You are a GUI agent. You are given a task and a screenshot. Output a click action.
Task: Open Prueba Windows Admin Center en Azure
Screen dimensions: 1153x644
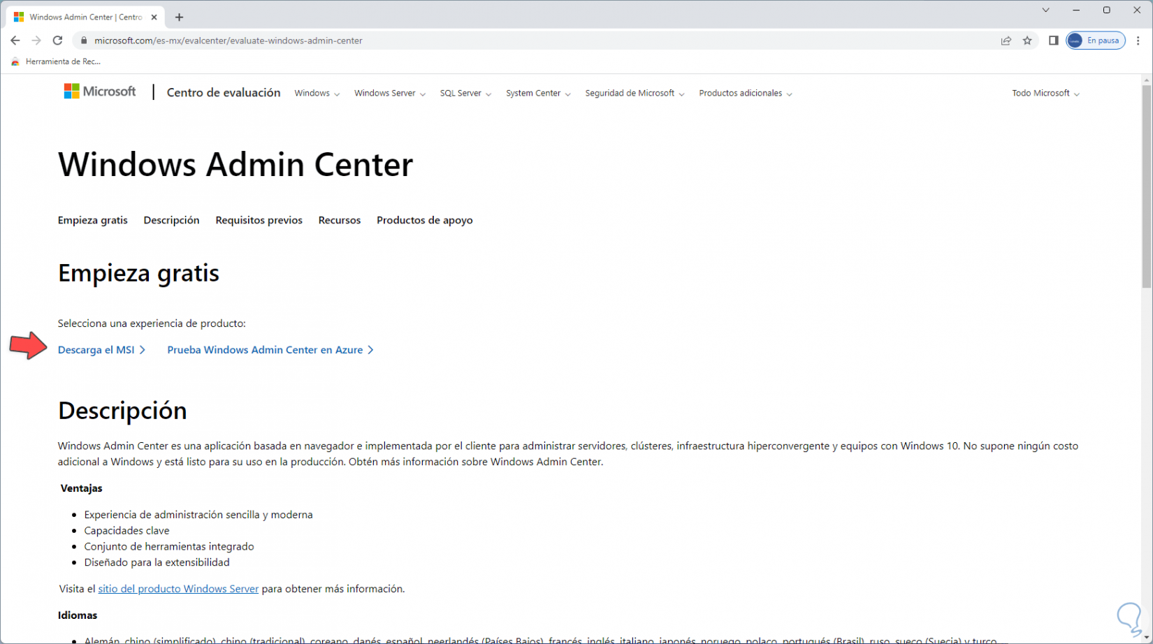click(x=270, y=350)
